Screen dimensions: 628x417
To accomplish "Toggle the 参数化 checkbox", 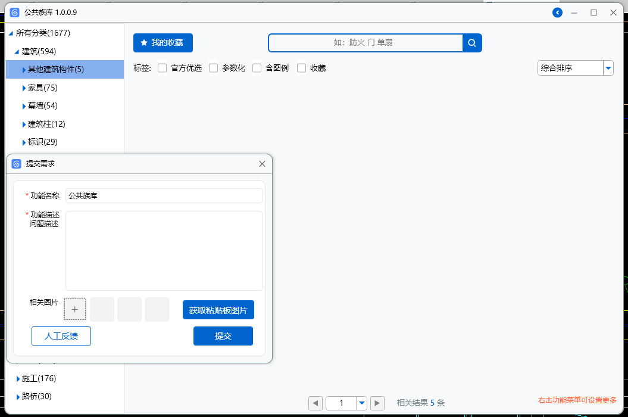I will click(x=214, y=68).
